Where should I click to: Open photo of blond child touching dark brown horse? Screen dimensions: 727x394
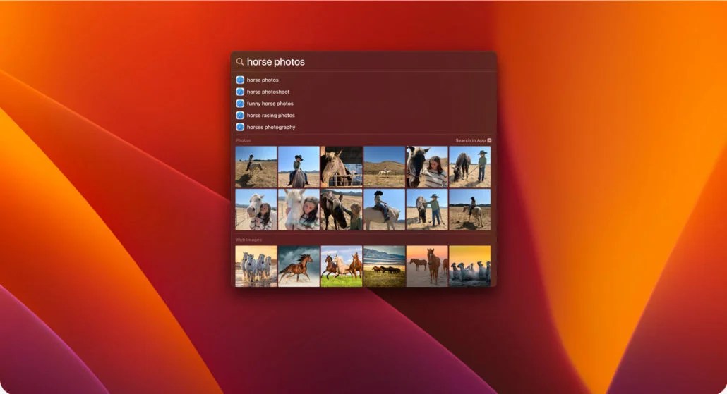tap(342, 209)
